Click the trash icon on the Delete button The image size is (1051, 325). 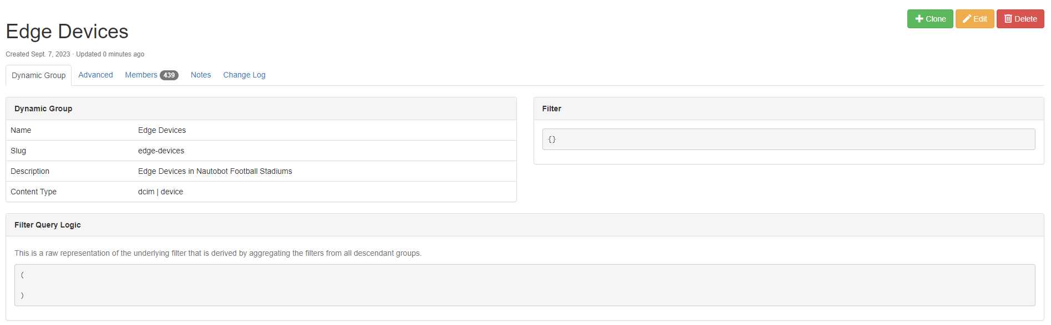pos(1008,19)
